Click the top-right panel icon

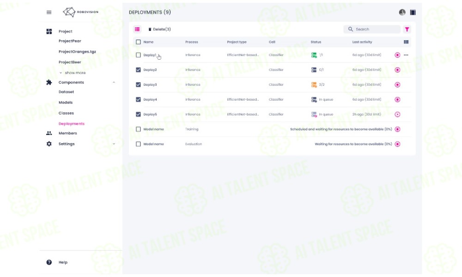click(x=413, y=12)
